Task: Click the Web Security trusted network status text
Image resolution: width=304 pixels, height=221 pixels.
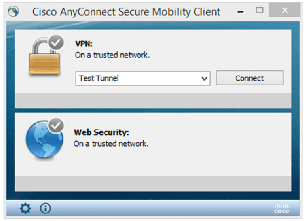Action: click(x=111, y=144)
